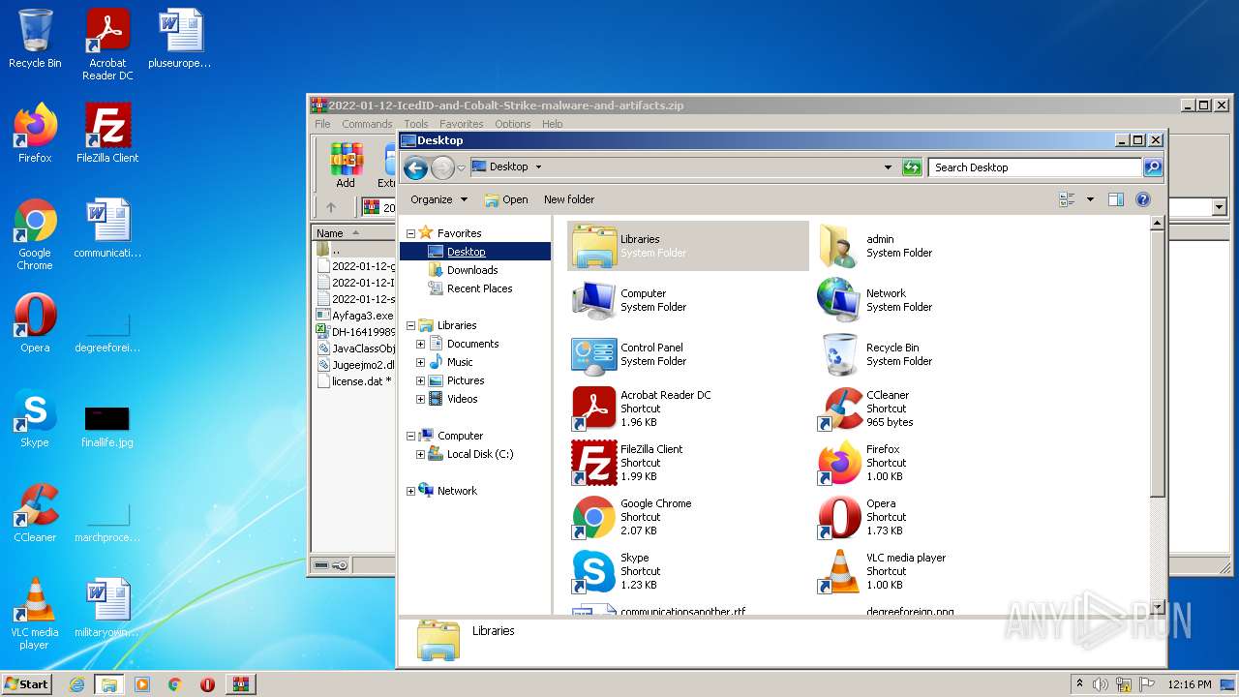The height and width of the screenshot is (697, 1239).
Task: Click New folder button
Action: 569,199
